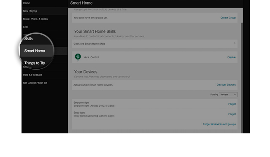Click the Your Smart Home Skills heading

[x=95, y=31]
